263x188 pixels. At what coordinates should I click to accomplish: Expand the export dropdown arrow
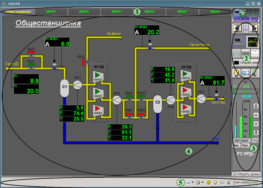(x=203, y=182)
